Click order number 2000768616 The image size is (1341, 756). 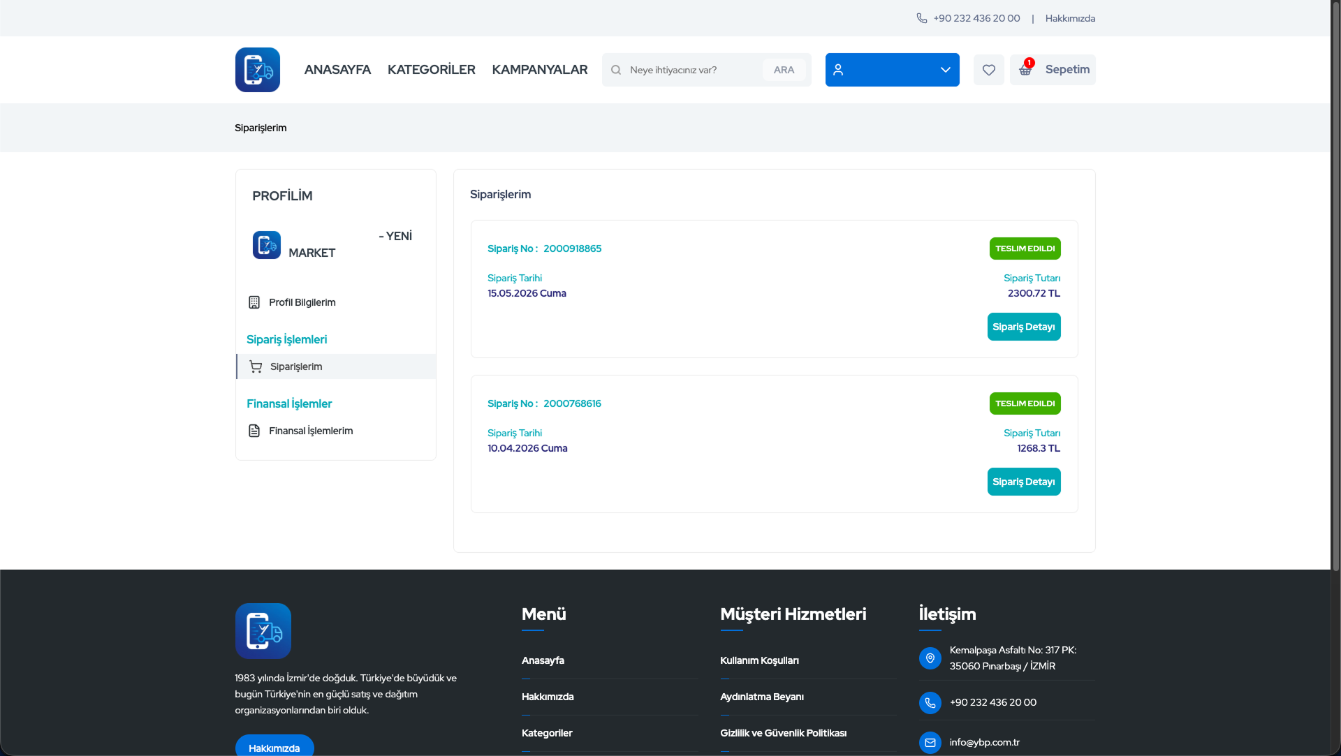click(x=572, y=403)
